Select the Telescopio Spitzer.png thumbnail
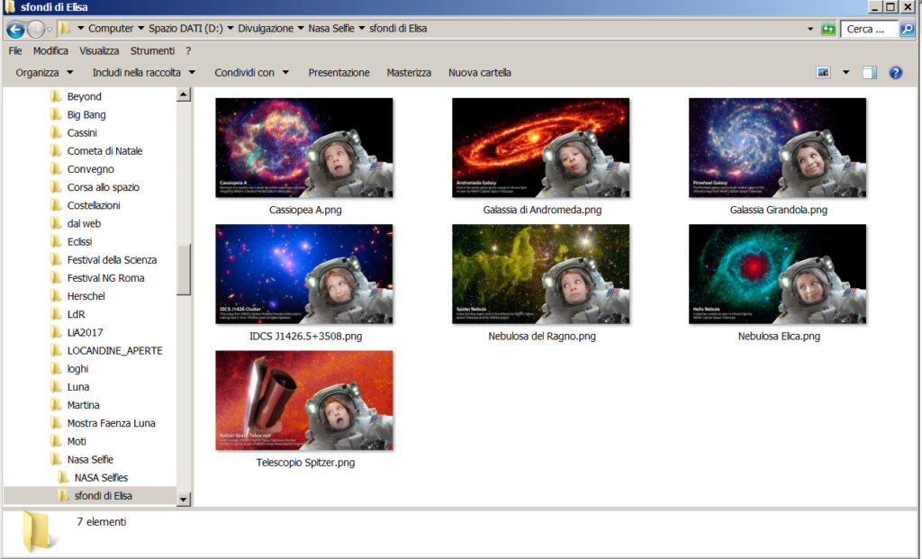 (x=304, y=401)
